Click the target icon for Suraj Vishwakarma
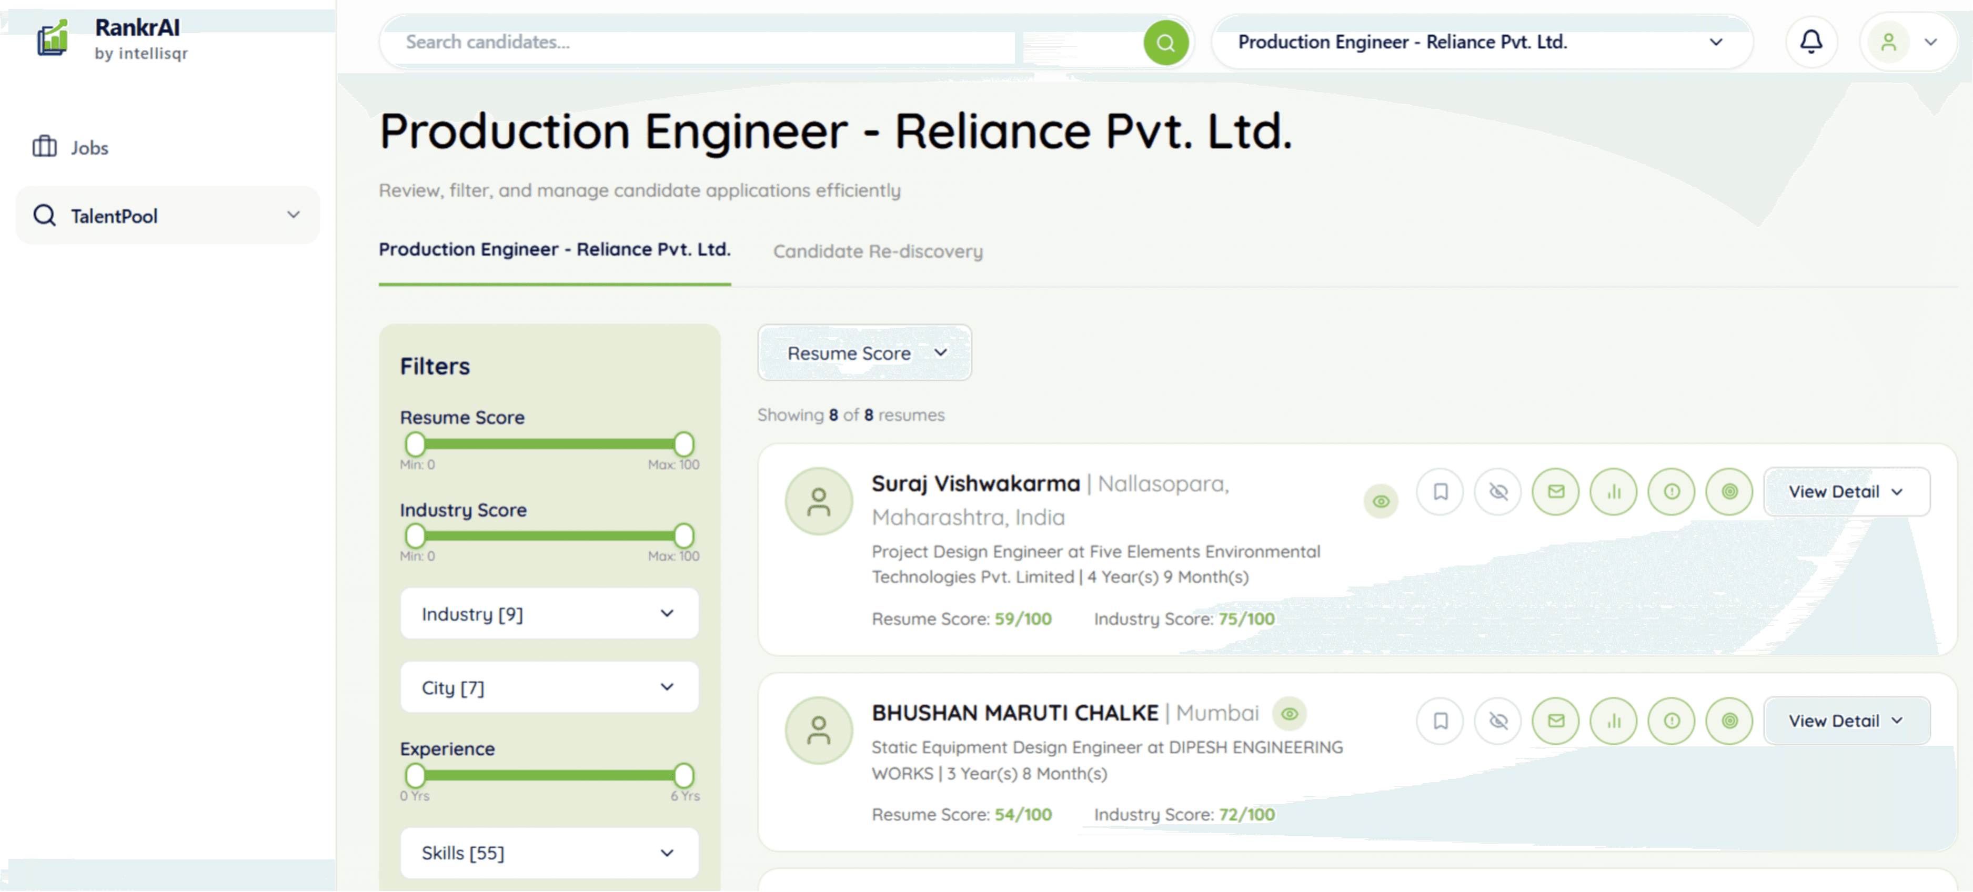The image size is (1973, 892). pos(1729,492)
